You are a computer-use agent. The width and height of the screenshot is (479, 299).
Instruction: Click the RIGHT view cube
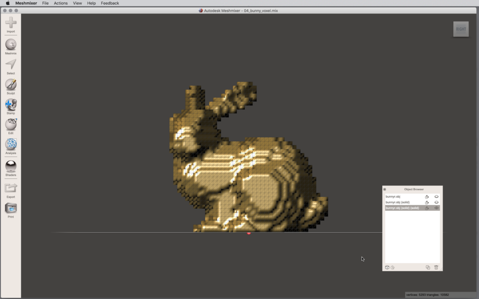tap(461, 29)
